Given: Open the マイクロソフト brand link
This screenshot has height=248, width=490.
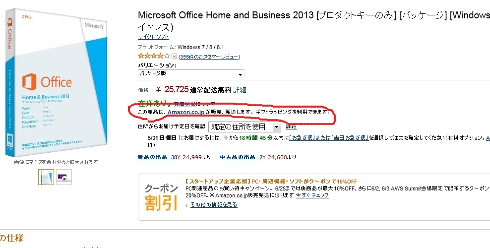Looking at the screenshot, I should tap(153, 37).
